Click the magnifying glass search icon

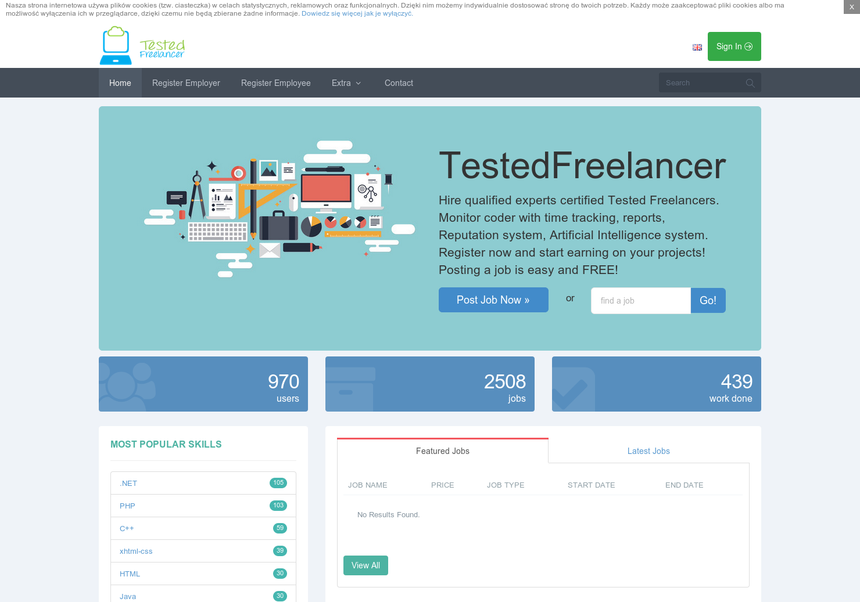(750, 83)
